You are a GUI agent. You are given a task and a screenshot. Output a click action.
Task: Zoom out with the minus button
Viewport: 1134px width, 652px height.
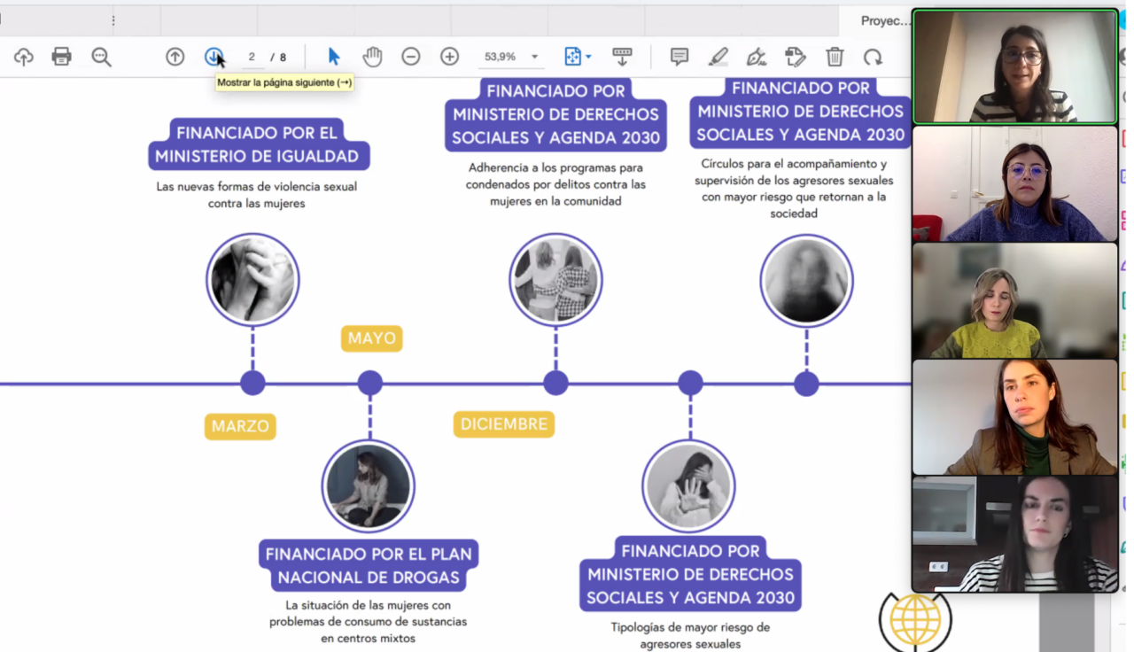[x=411, y=58]
